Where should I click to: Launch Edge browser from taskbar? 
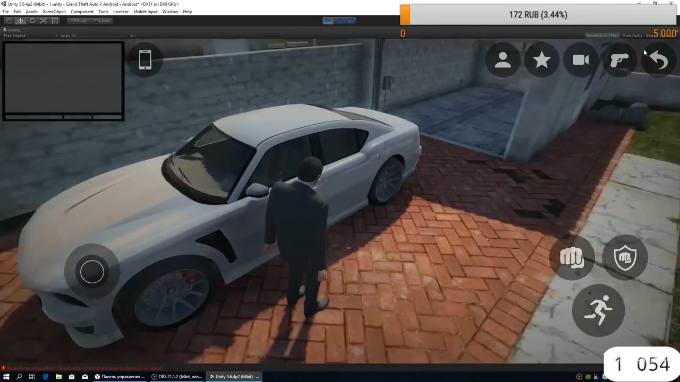coord(45,377)
